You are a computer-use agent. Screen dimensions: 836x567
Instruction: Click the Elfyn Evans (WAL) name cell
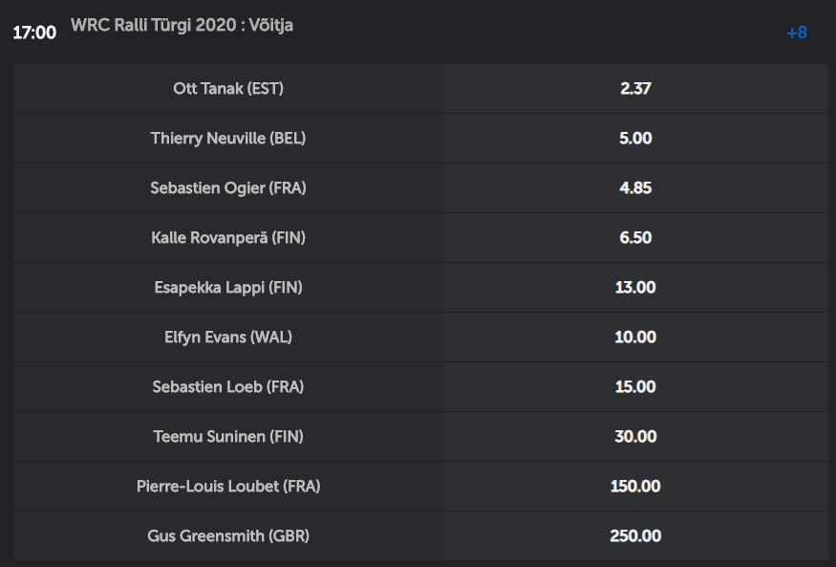point(228,337)
